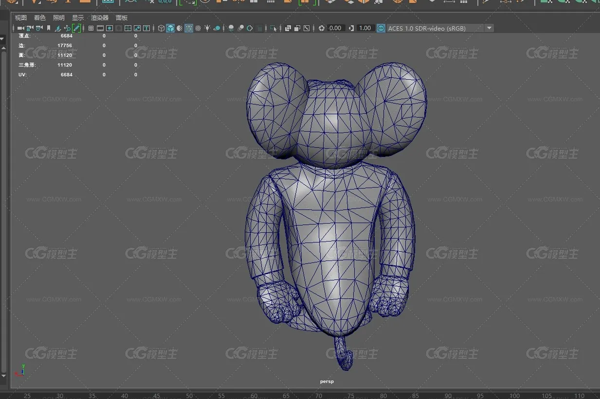600x399 pixels.
Task: Toggle the viewport Grid display
Action: [91, 28]
